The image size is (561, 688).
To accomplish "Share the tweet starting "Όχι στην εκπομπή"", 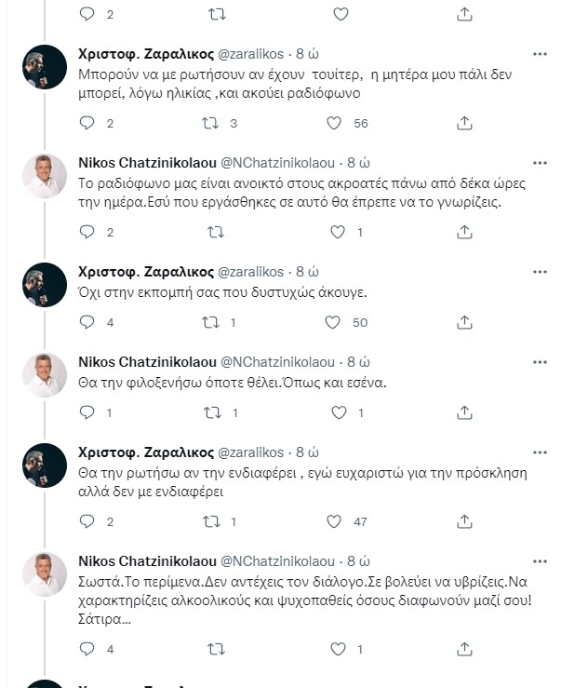I will pyautogui.click(x=464, y=322).
